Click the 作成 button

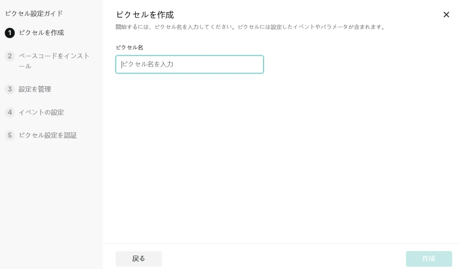(429, 259)
